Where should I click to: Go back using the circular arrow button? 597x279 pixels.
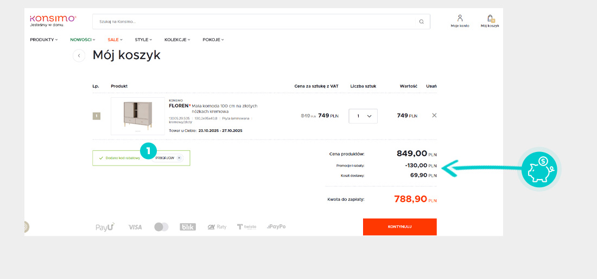coord(79,55)
